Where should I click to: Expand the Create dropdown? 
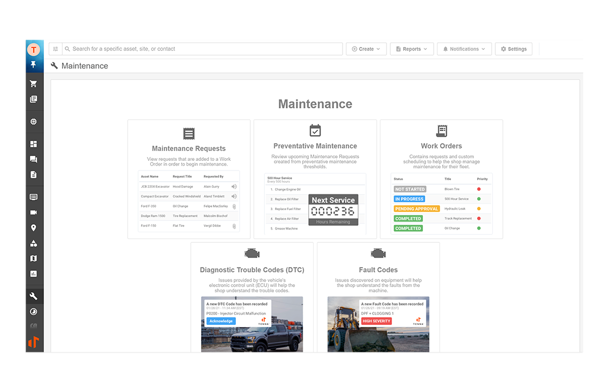click(366, 49)
